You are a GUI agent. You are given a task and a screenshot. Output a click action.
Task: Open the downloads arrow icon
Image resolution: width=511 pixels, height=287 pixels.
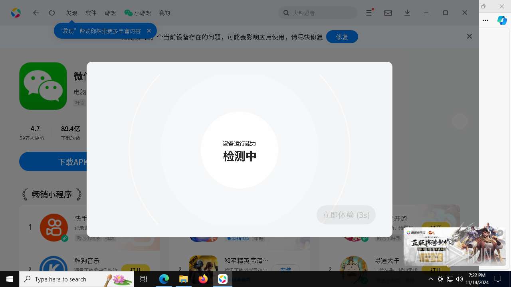[x=407, y=13]
